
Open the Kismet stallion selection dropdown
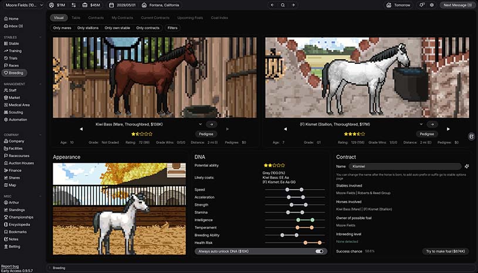point(421,124)
